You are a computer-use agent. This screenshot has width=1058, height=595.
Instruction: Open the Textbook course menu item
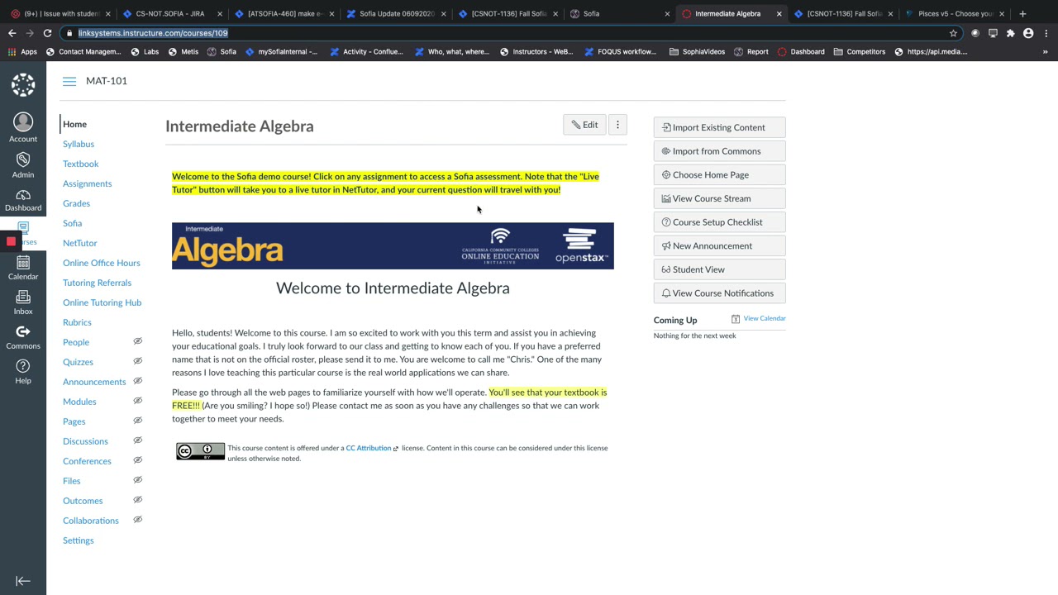pyautogui.click(x=80, y=164)
